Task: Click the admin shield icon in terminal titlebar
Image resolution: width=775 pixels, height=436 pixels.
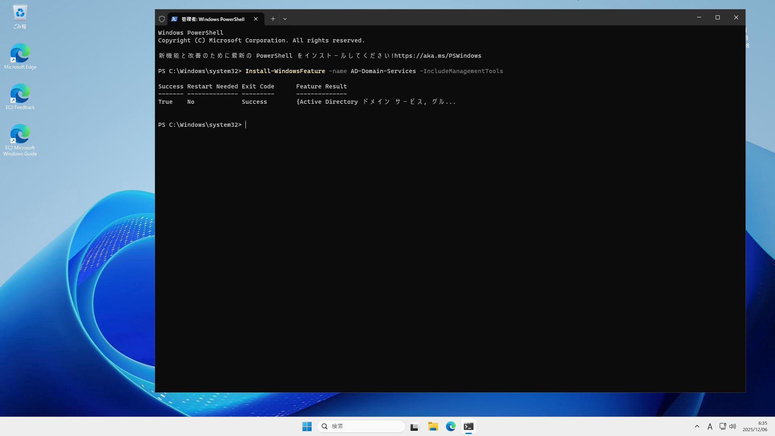Action: click(x=161, y=19)
